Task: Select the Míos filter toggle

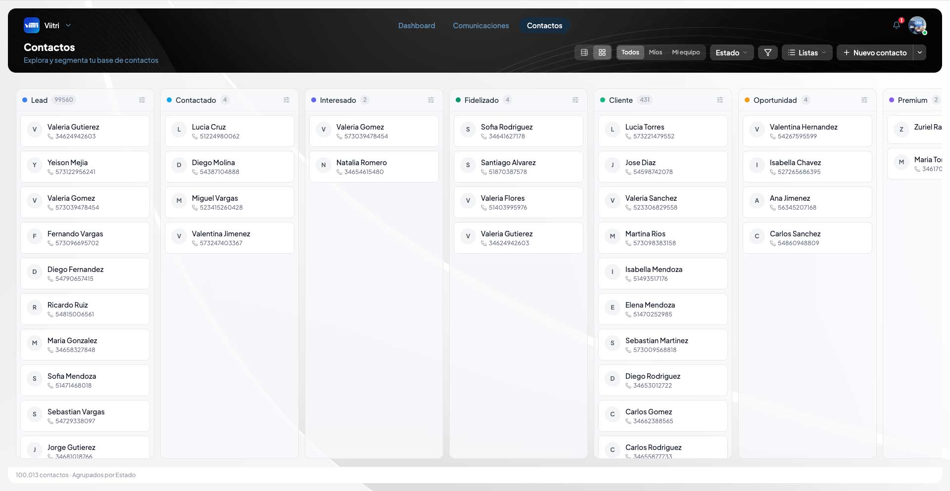Action: pyautogui.click(x=656, y=52)
